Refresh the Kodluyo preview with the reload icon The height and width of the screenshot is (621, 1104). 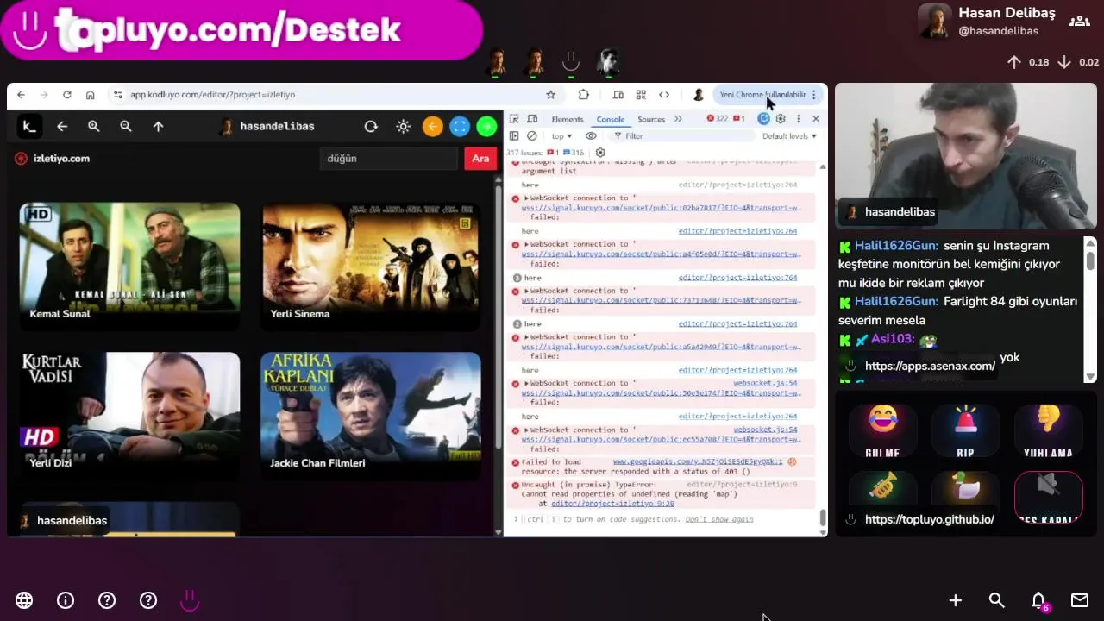(371, 127)
